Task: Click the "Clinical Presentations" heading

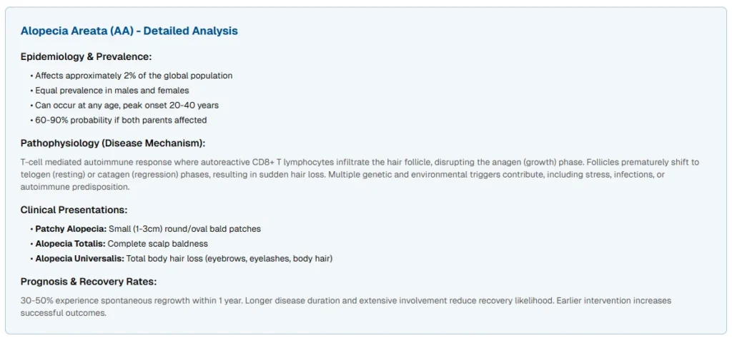Action: (x=74, y=210)
